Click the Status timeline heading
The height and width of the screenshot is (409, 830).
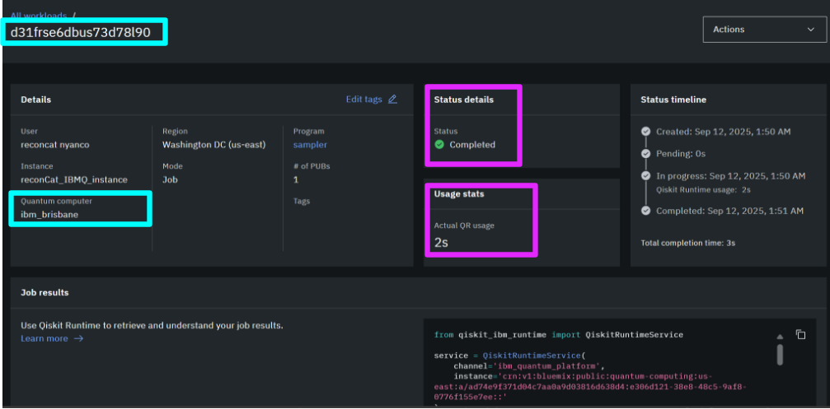tap(673, 100)
